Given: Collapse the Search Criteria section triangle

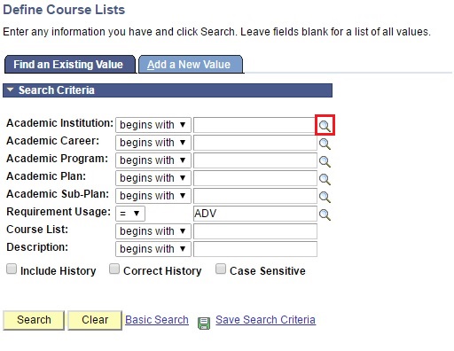Looking at the screenshot, I should coord(11,90).
